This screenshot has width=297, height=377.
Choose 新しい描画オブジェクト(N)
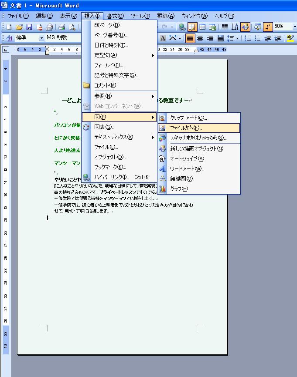199,149
